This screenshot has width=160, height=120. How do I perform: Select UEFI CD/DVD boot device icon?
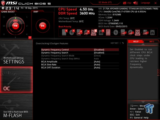pyautogui.click(x=72, y=32)
